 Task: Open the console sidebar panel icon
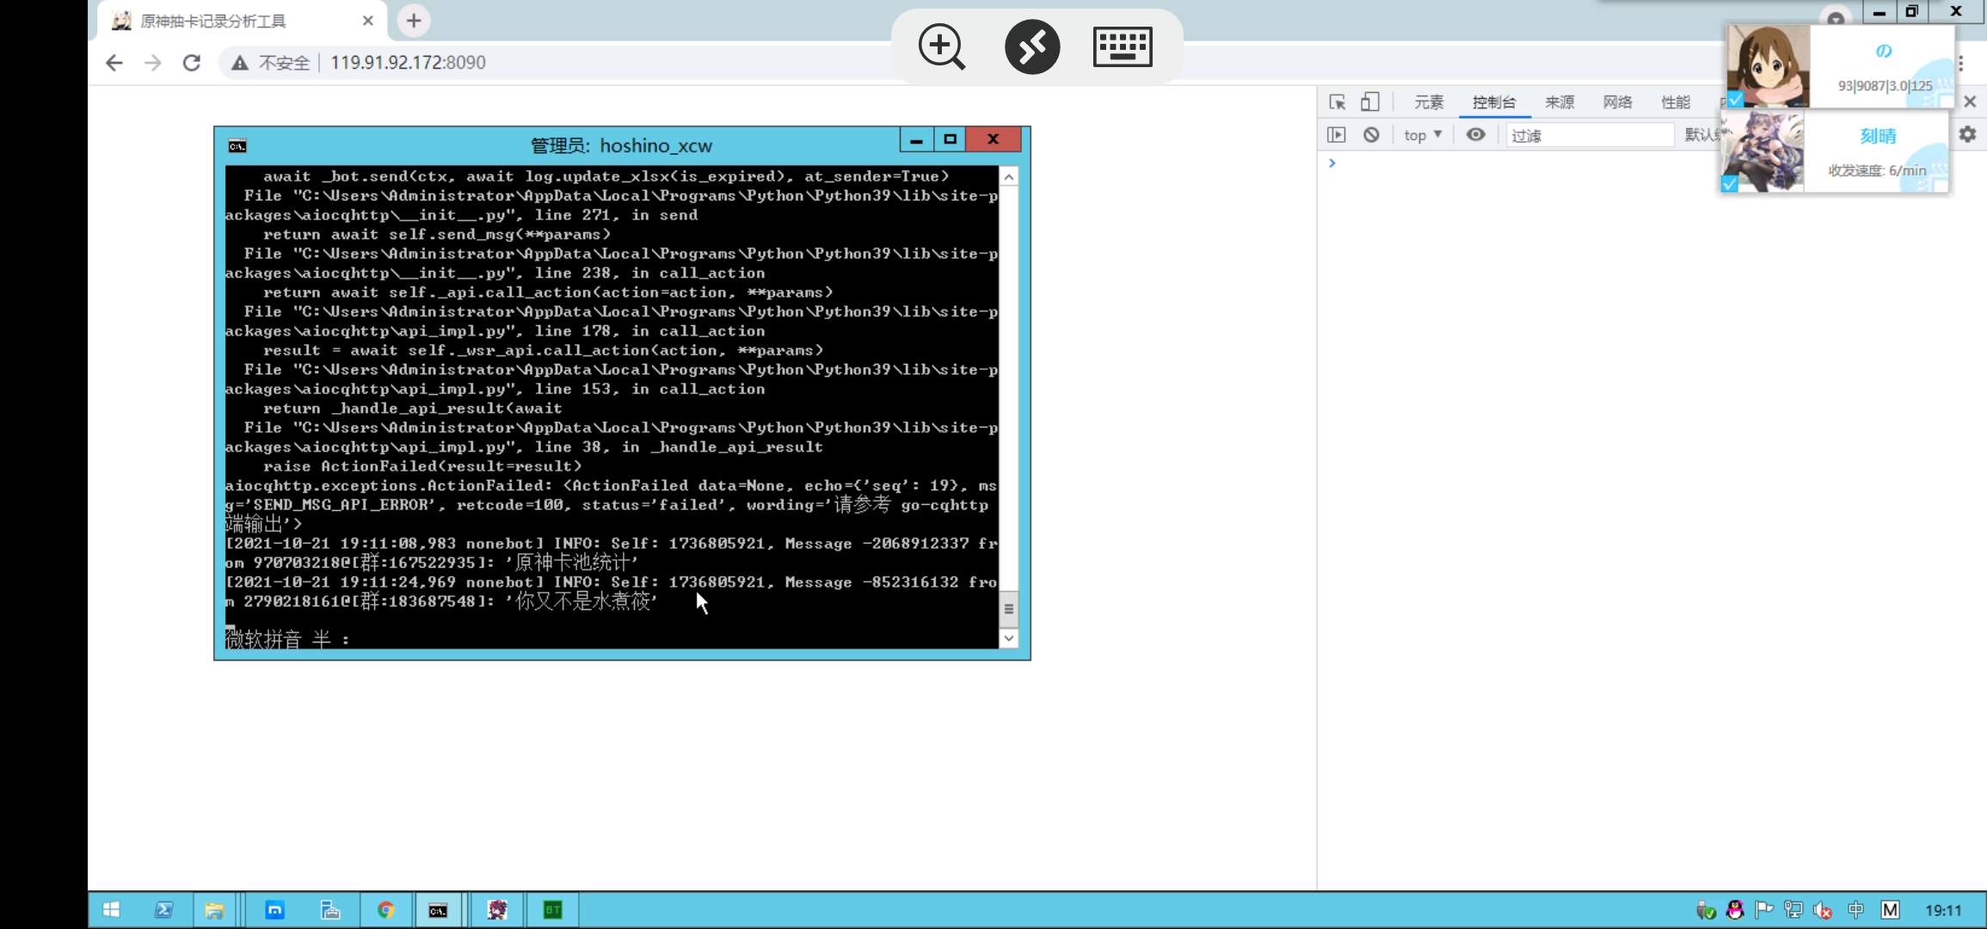(1337, 135)
